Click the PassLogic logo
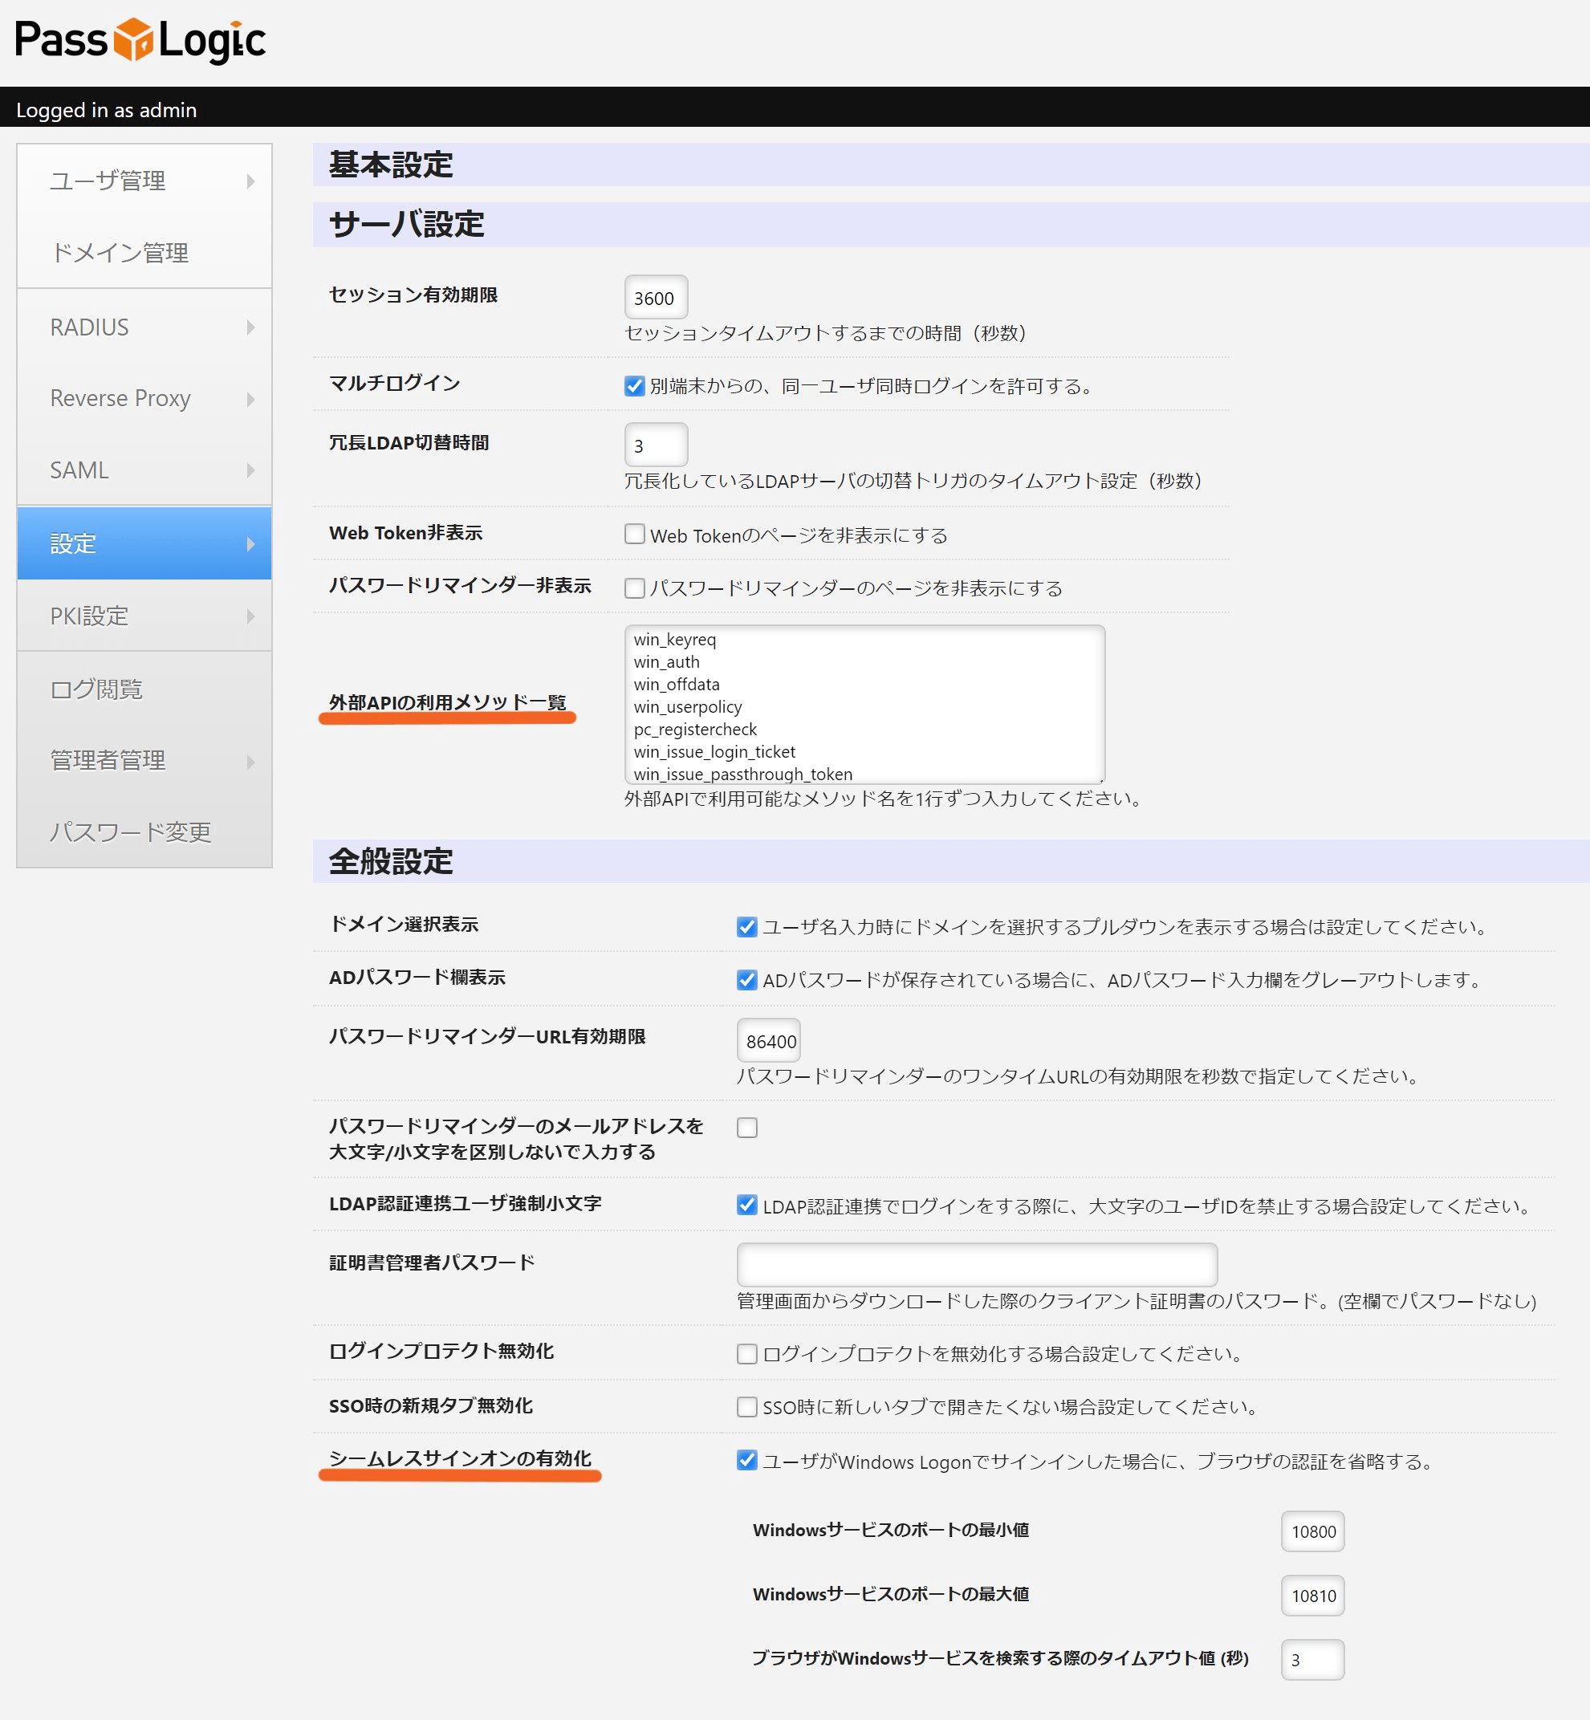The image size is (1590, 1720). pyautogui.click(x=140, y=40)
